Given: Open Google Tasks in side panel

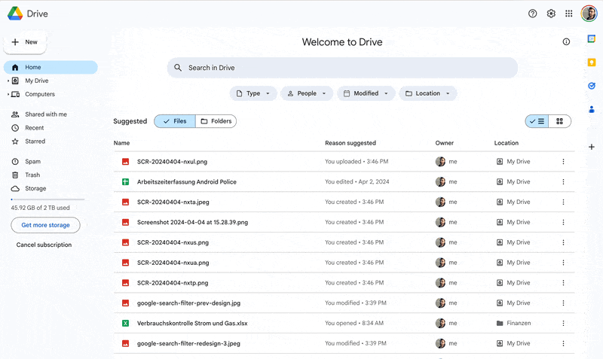Looking at the screenshot, I should (x=592, y=86).
